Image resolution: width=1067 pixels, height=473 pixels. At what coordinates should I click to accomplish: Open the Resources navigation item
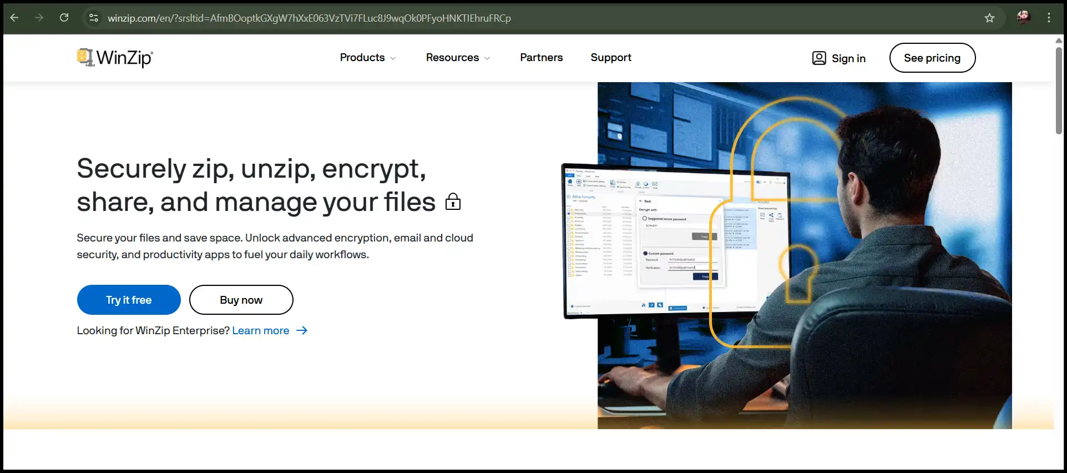[x=452, y=57]
